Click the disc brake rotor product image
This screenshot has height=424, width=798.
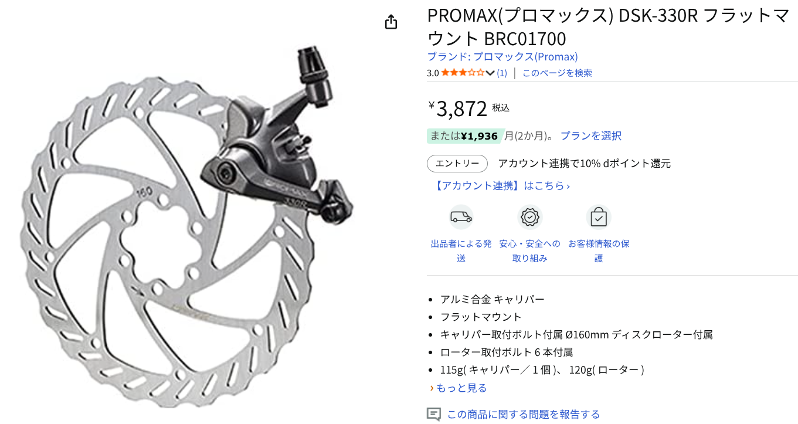[x=188, y=226]
